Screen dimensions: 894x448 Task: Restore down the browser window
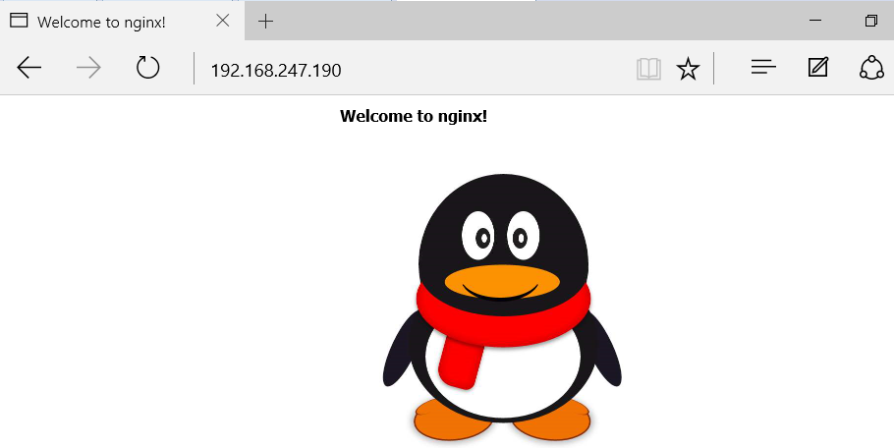[x=870, y=21]
